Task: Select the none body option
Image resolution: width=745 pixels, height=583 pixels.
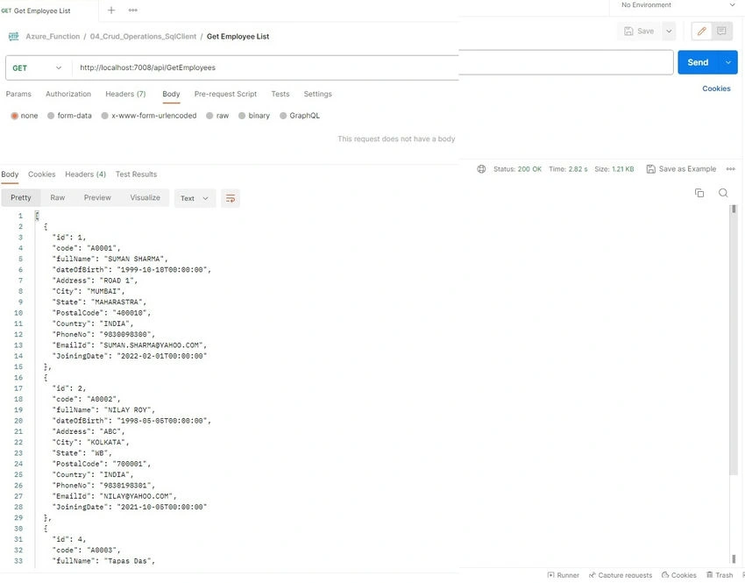Action: point(25,116)
